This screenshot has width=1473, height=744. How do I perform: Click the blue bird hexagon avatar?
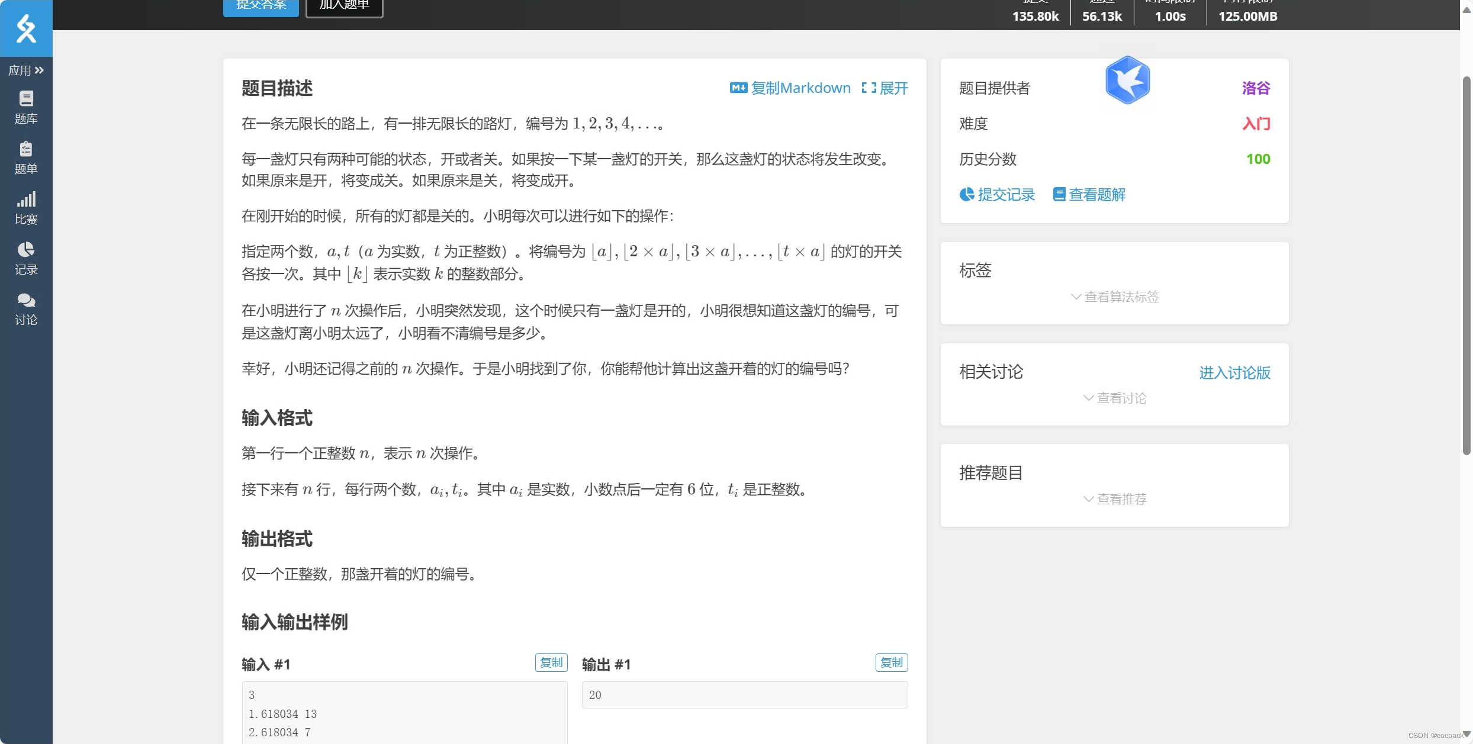tap(1127, 81)
